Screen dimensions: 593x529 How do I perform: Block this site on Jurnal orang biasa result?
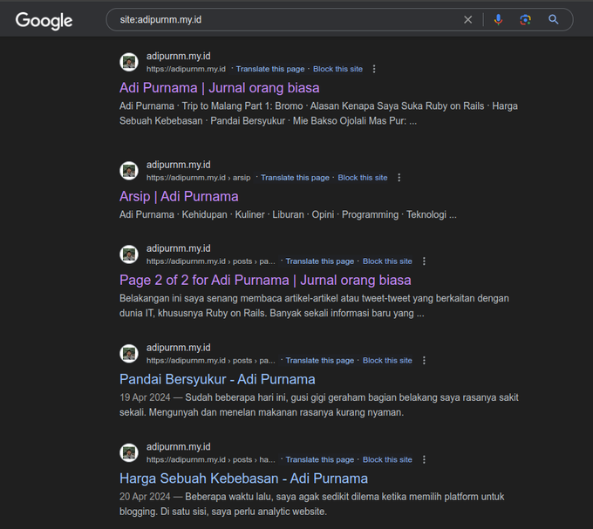click(337, 69)
